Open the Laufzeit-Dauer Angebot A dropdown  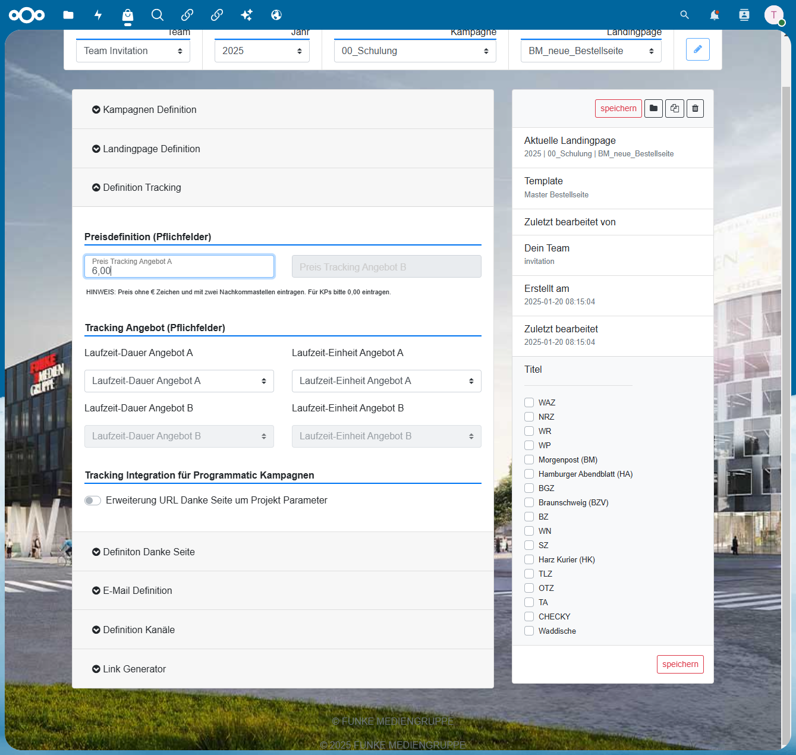(x=179, y=381)
